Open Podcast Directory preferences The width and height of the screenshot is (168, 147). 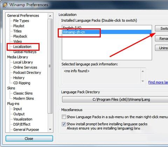[27, 72]
